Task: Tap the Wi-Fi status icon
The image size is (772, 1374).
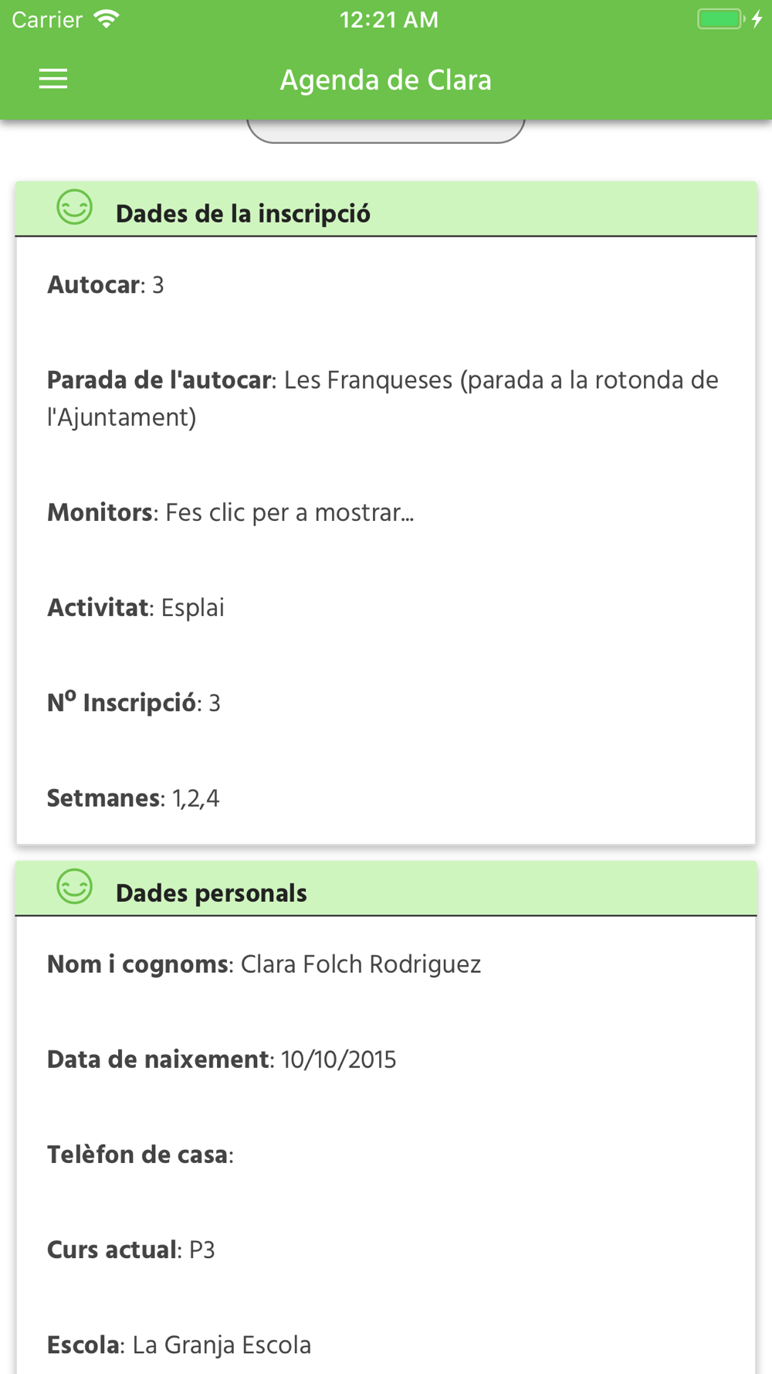Action: point(107,19)
